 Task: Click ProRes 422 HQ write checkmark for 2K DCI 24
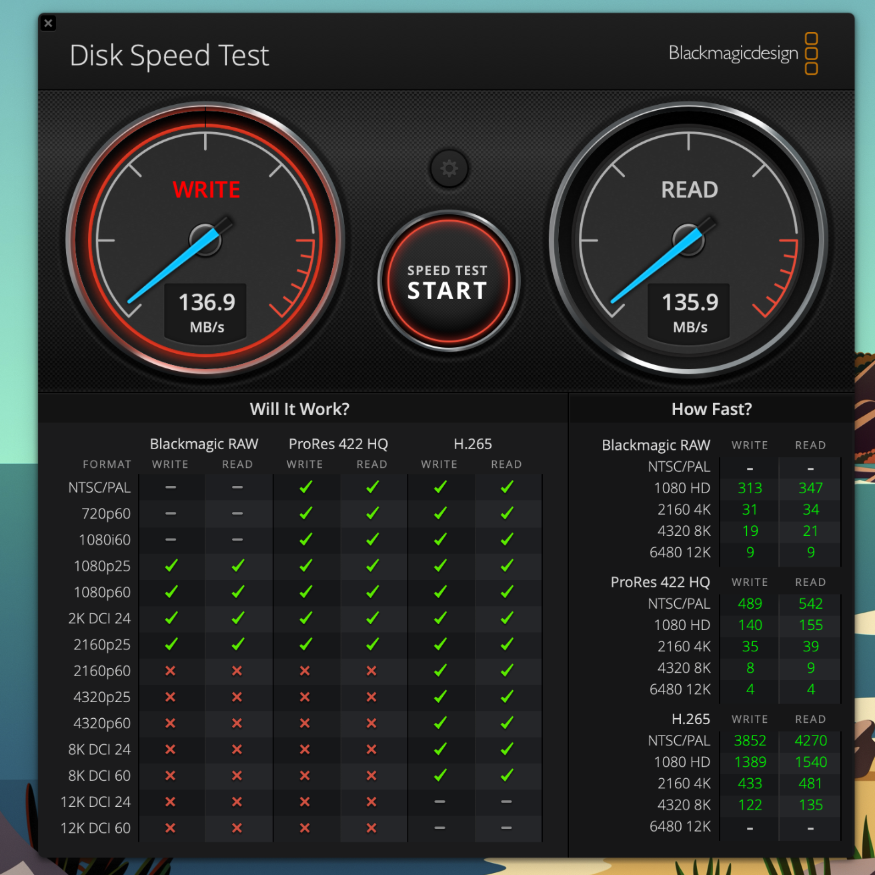point(305,618)
